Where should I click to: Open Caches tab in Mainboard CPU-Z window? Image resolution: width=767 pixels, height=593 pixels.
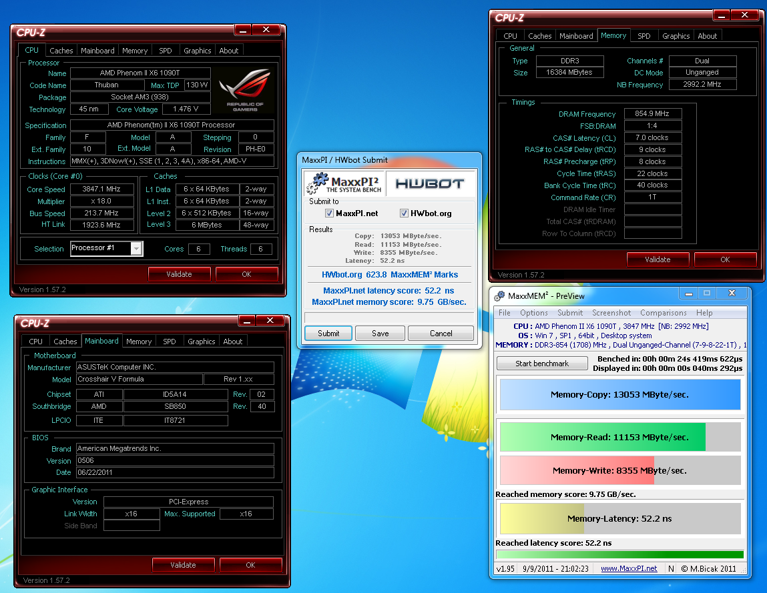pos(65,342)
